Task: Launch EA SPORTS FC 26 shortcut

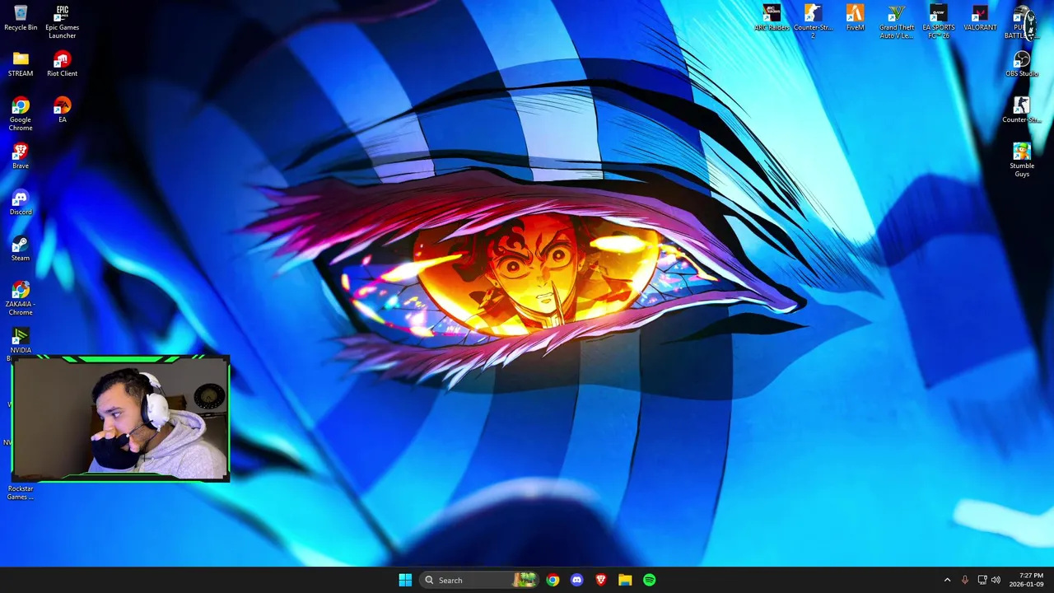Action: click(x=938, y=22)
